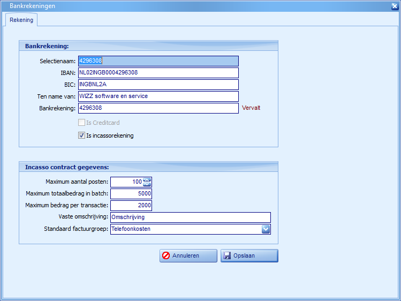Click the Maximum aantal posten value box

[126, 182]
